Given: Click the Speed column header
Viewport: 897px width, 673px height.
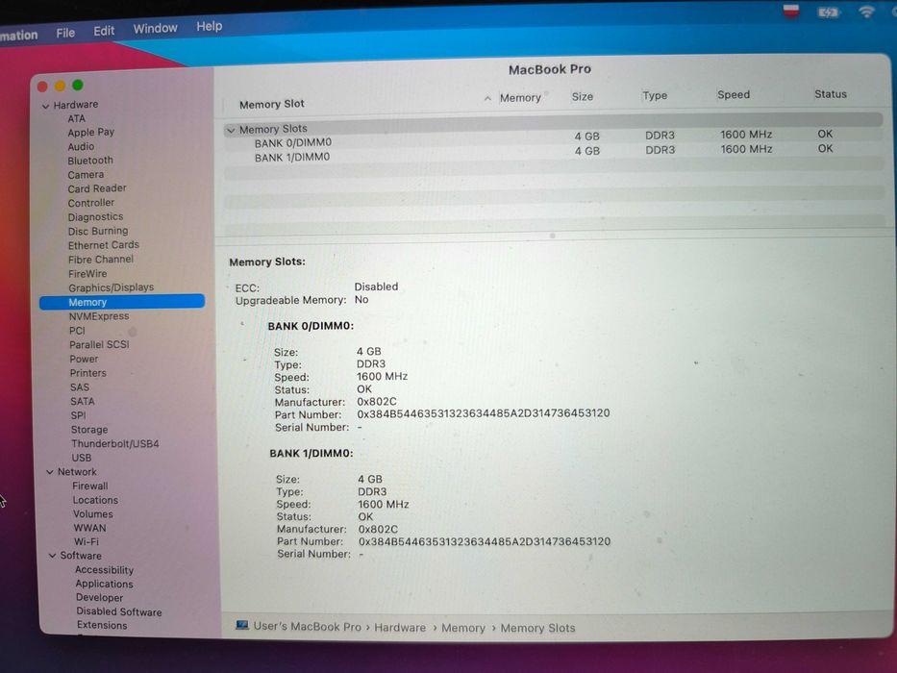Looking at the screenshot, I should (734, 94).
